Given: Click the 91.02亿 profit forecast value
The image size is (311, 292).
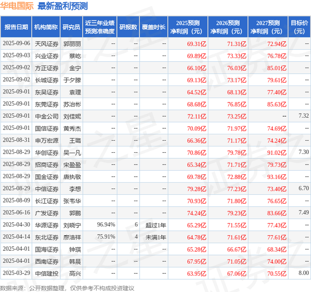Looking at the screenshot, I should (277, 153).
